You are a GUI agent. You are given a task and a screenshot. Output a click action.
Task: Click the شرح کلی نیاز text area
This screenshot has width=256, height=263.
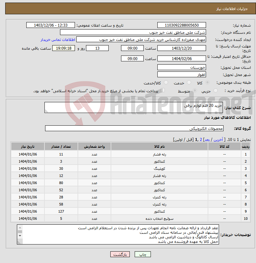pyautogui.click(x=134, y=107)
